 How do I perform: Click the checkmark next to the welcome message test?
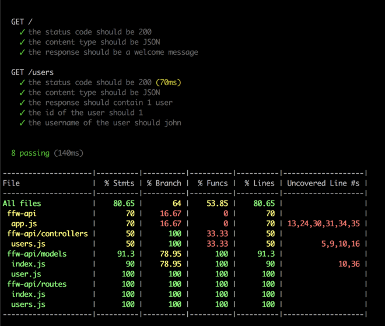pyautogui.click(x=22, y=52)
